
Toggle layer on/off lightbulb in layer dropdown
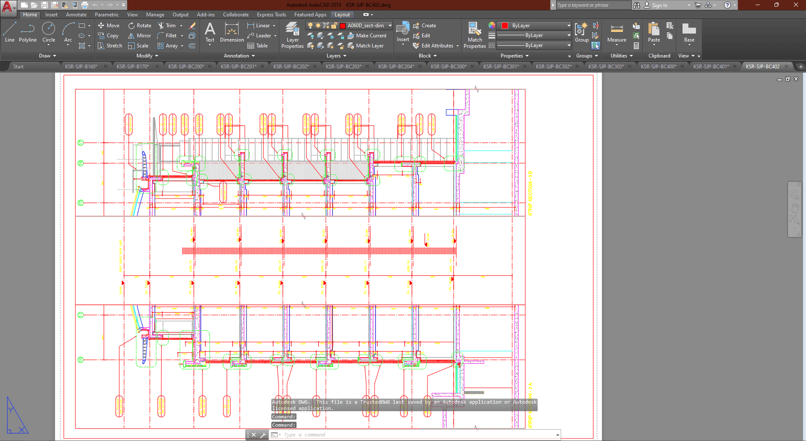coord(310,26)
